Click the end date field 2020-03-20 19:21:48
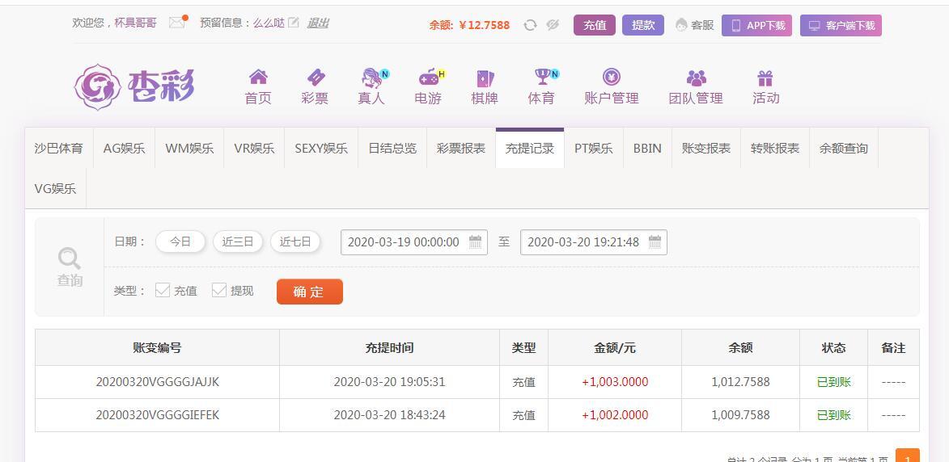Viewport: 949px width, 462px height. pos(594,242)
